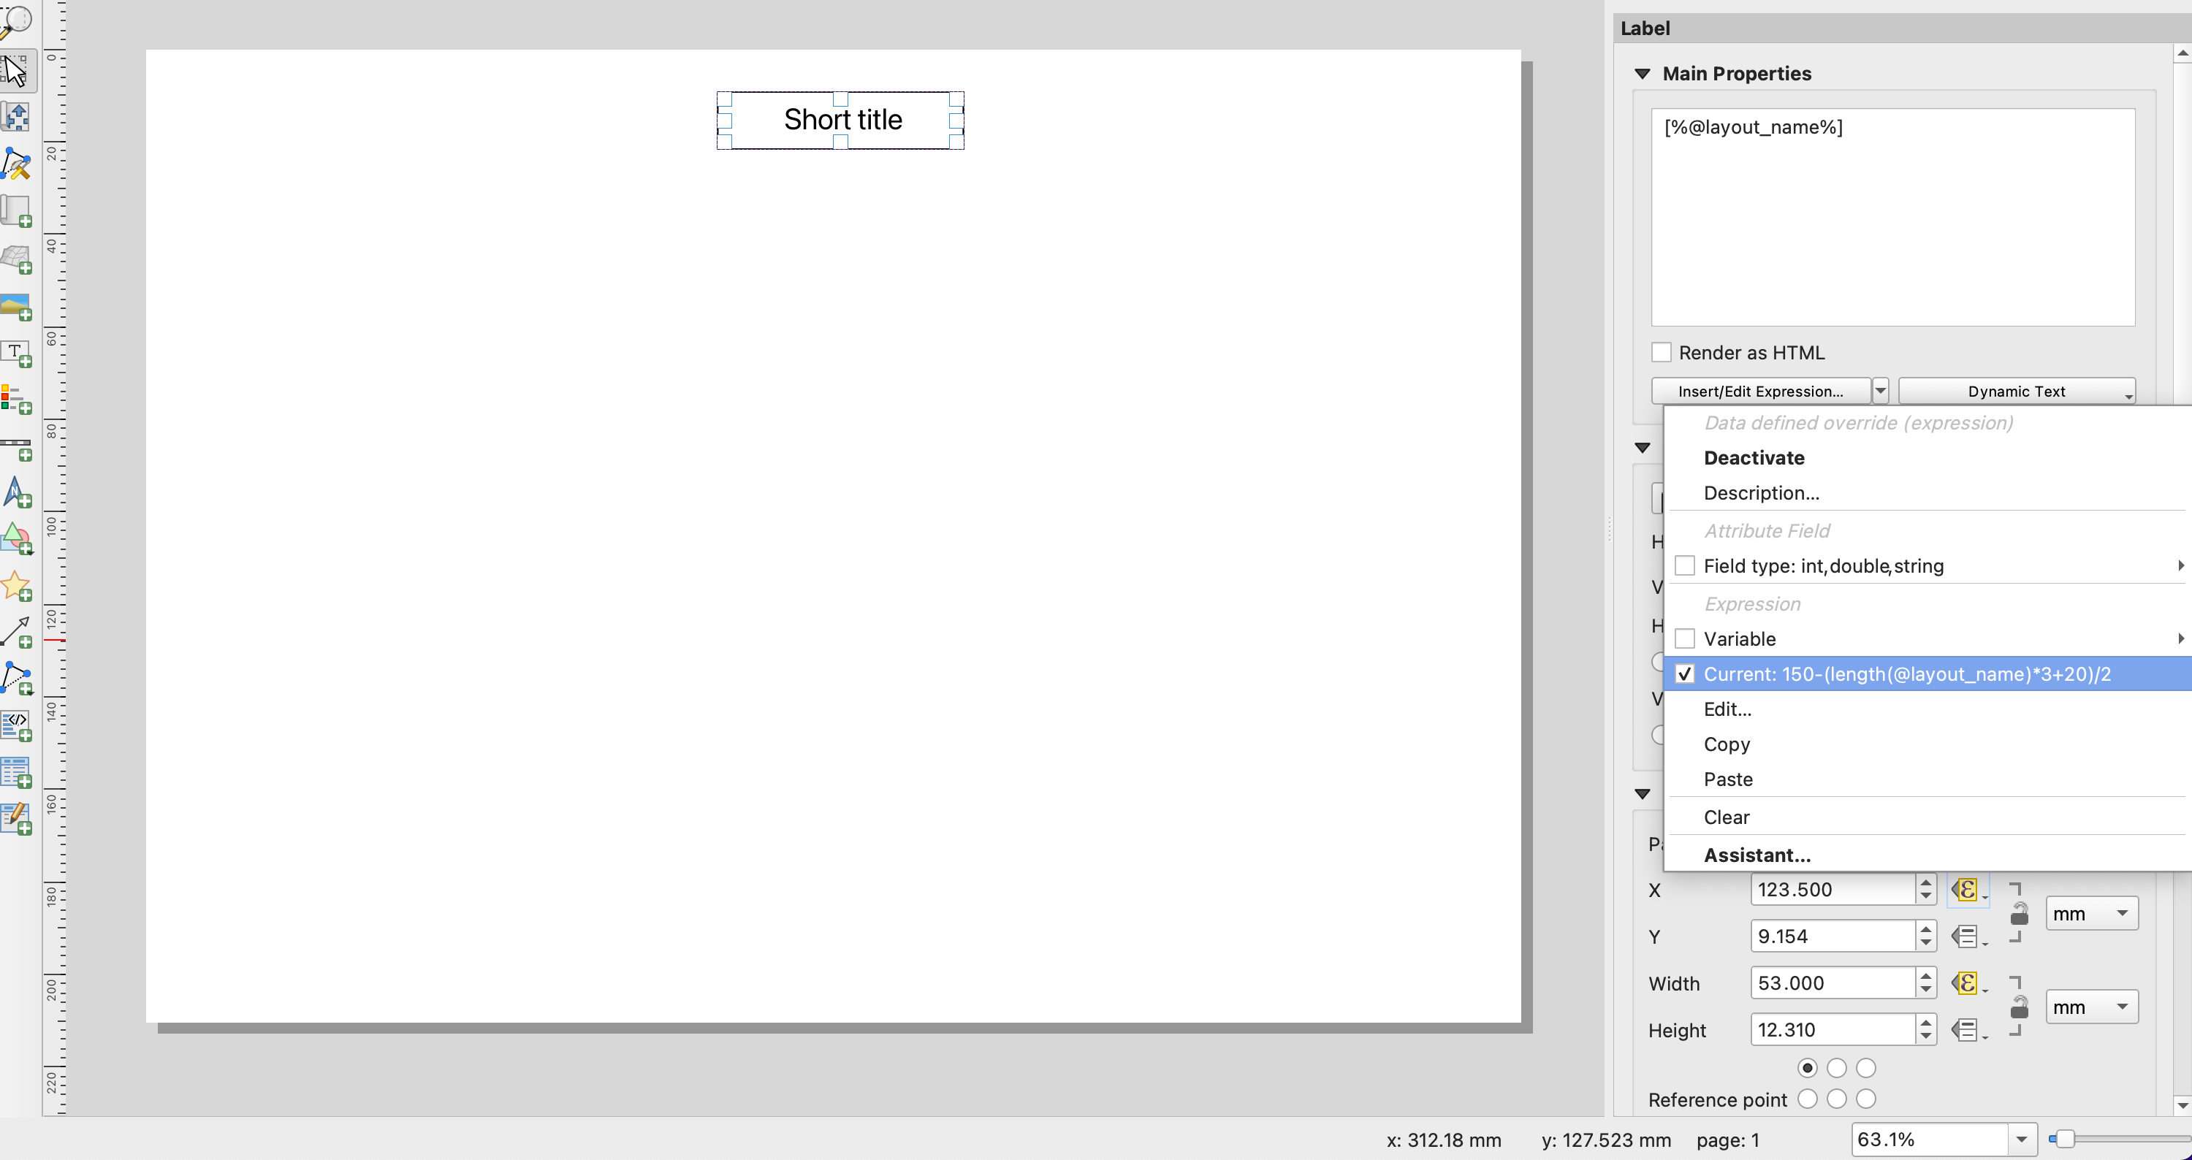Click Insert/Edit Expression button
2192x1160 pixels.
point(1759,390)
